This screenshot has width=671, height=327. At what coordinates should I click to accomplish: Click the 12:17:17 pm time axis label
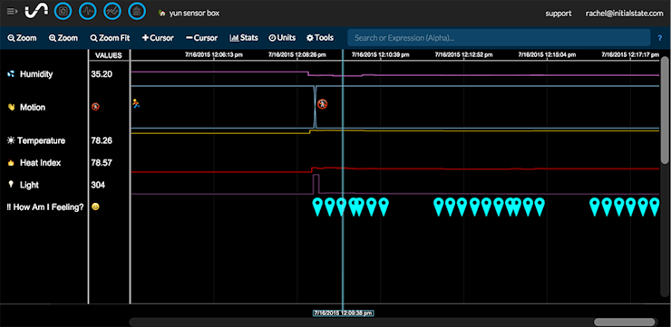coord(630,54)
